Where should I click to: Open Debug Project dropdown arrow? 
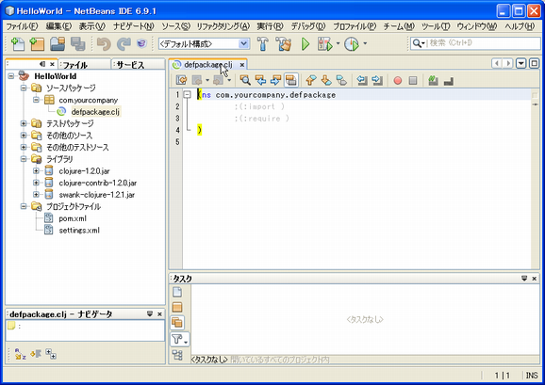coord(338,43)
